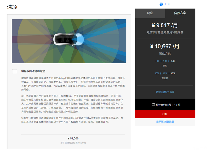The image size is (209, 152).
Task: Click the ¥ 10,667 /月 estimated payment
Action: (x=165, y=47)
